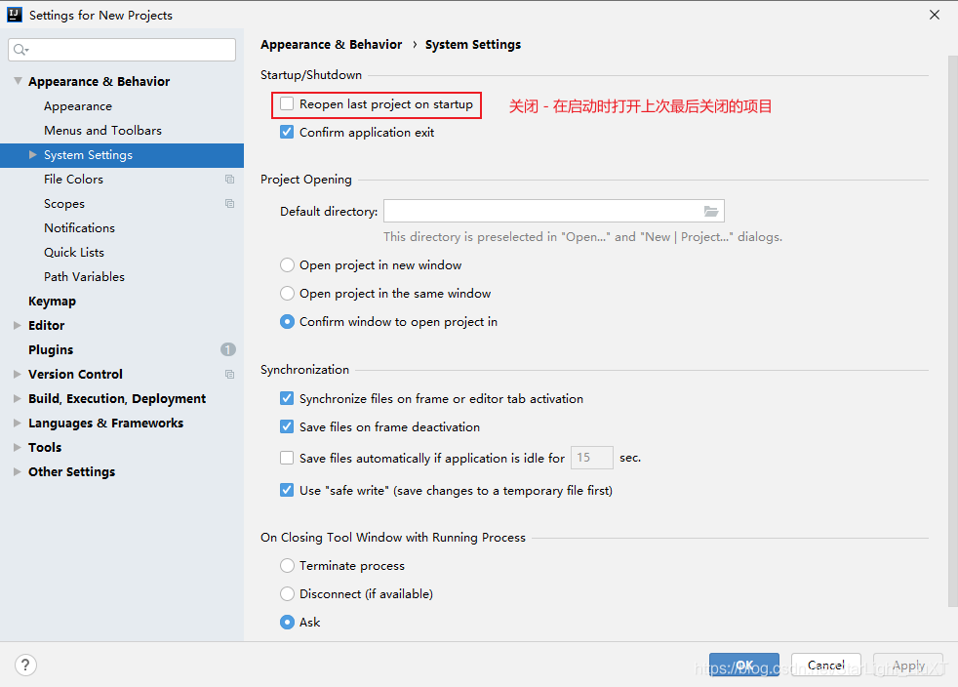
Task: Click the settings panel vertical scrollbar
Action: click(x=952, y=330)
